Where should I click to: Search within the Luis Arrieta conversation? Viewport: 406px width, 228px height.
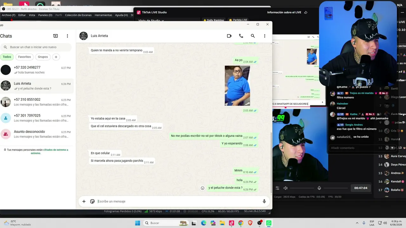(x=253, y=36)
